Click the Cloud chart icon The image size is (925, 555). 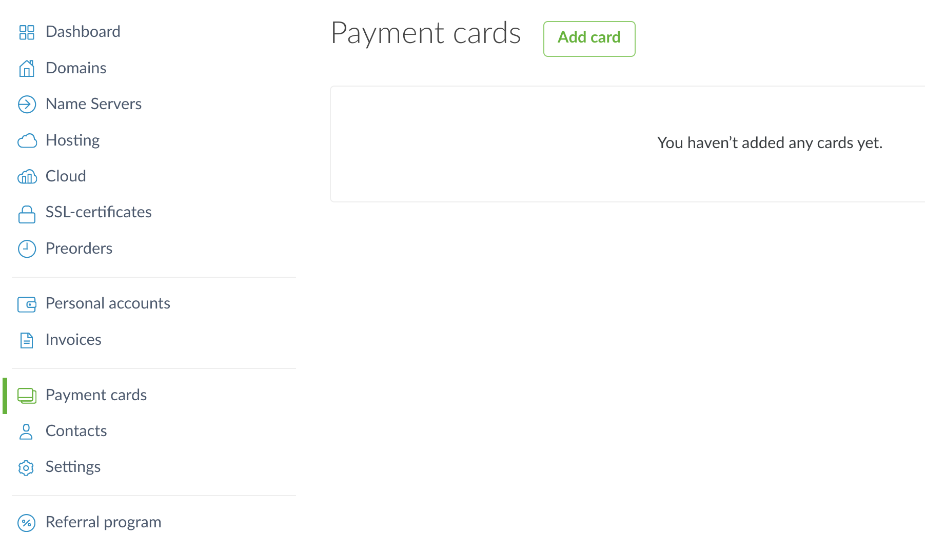[27, 177]
